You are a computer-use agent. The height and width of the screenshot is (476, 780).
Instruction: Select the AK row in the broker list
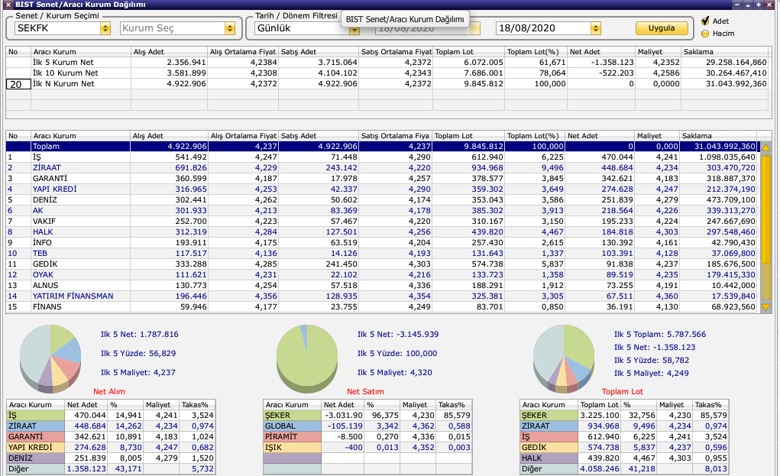[x=381, y=210]
